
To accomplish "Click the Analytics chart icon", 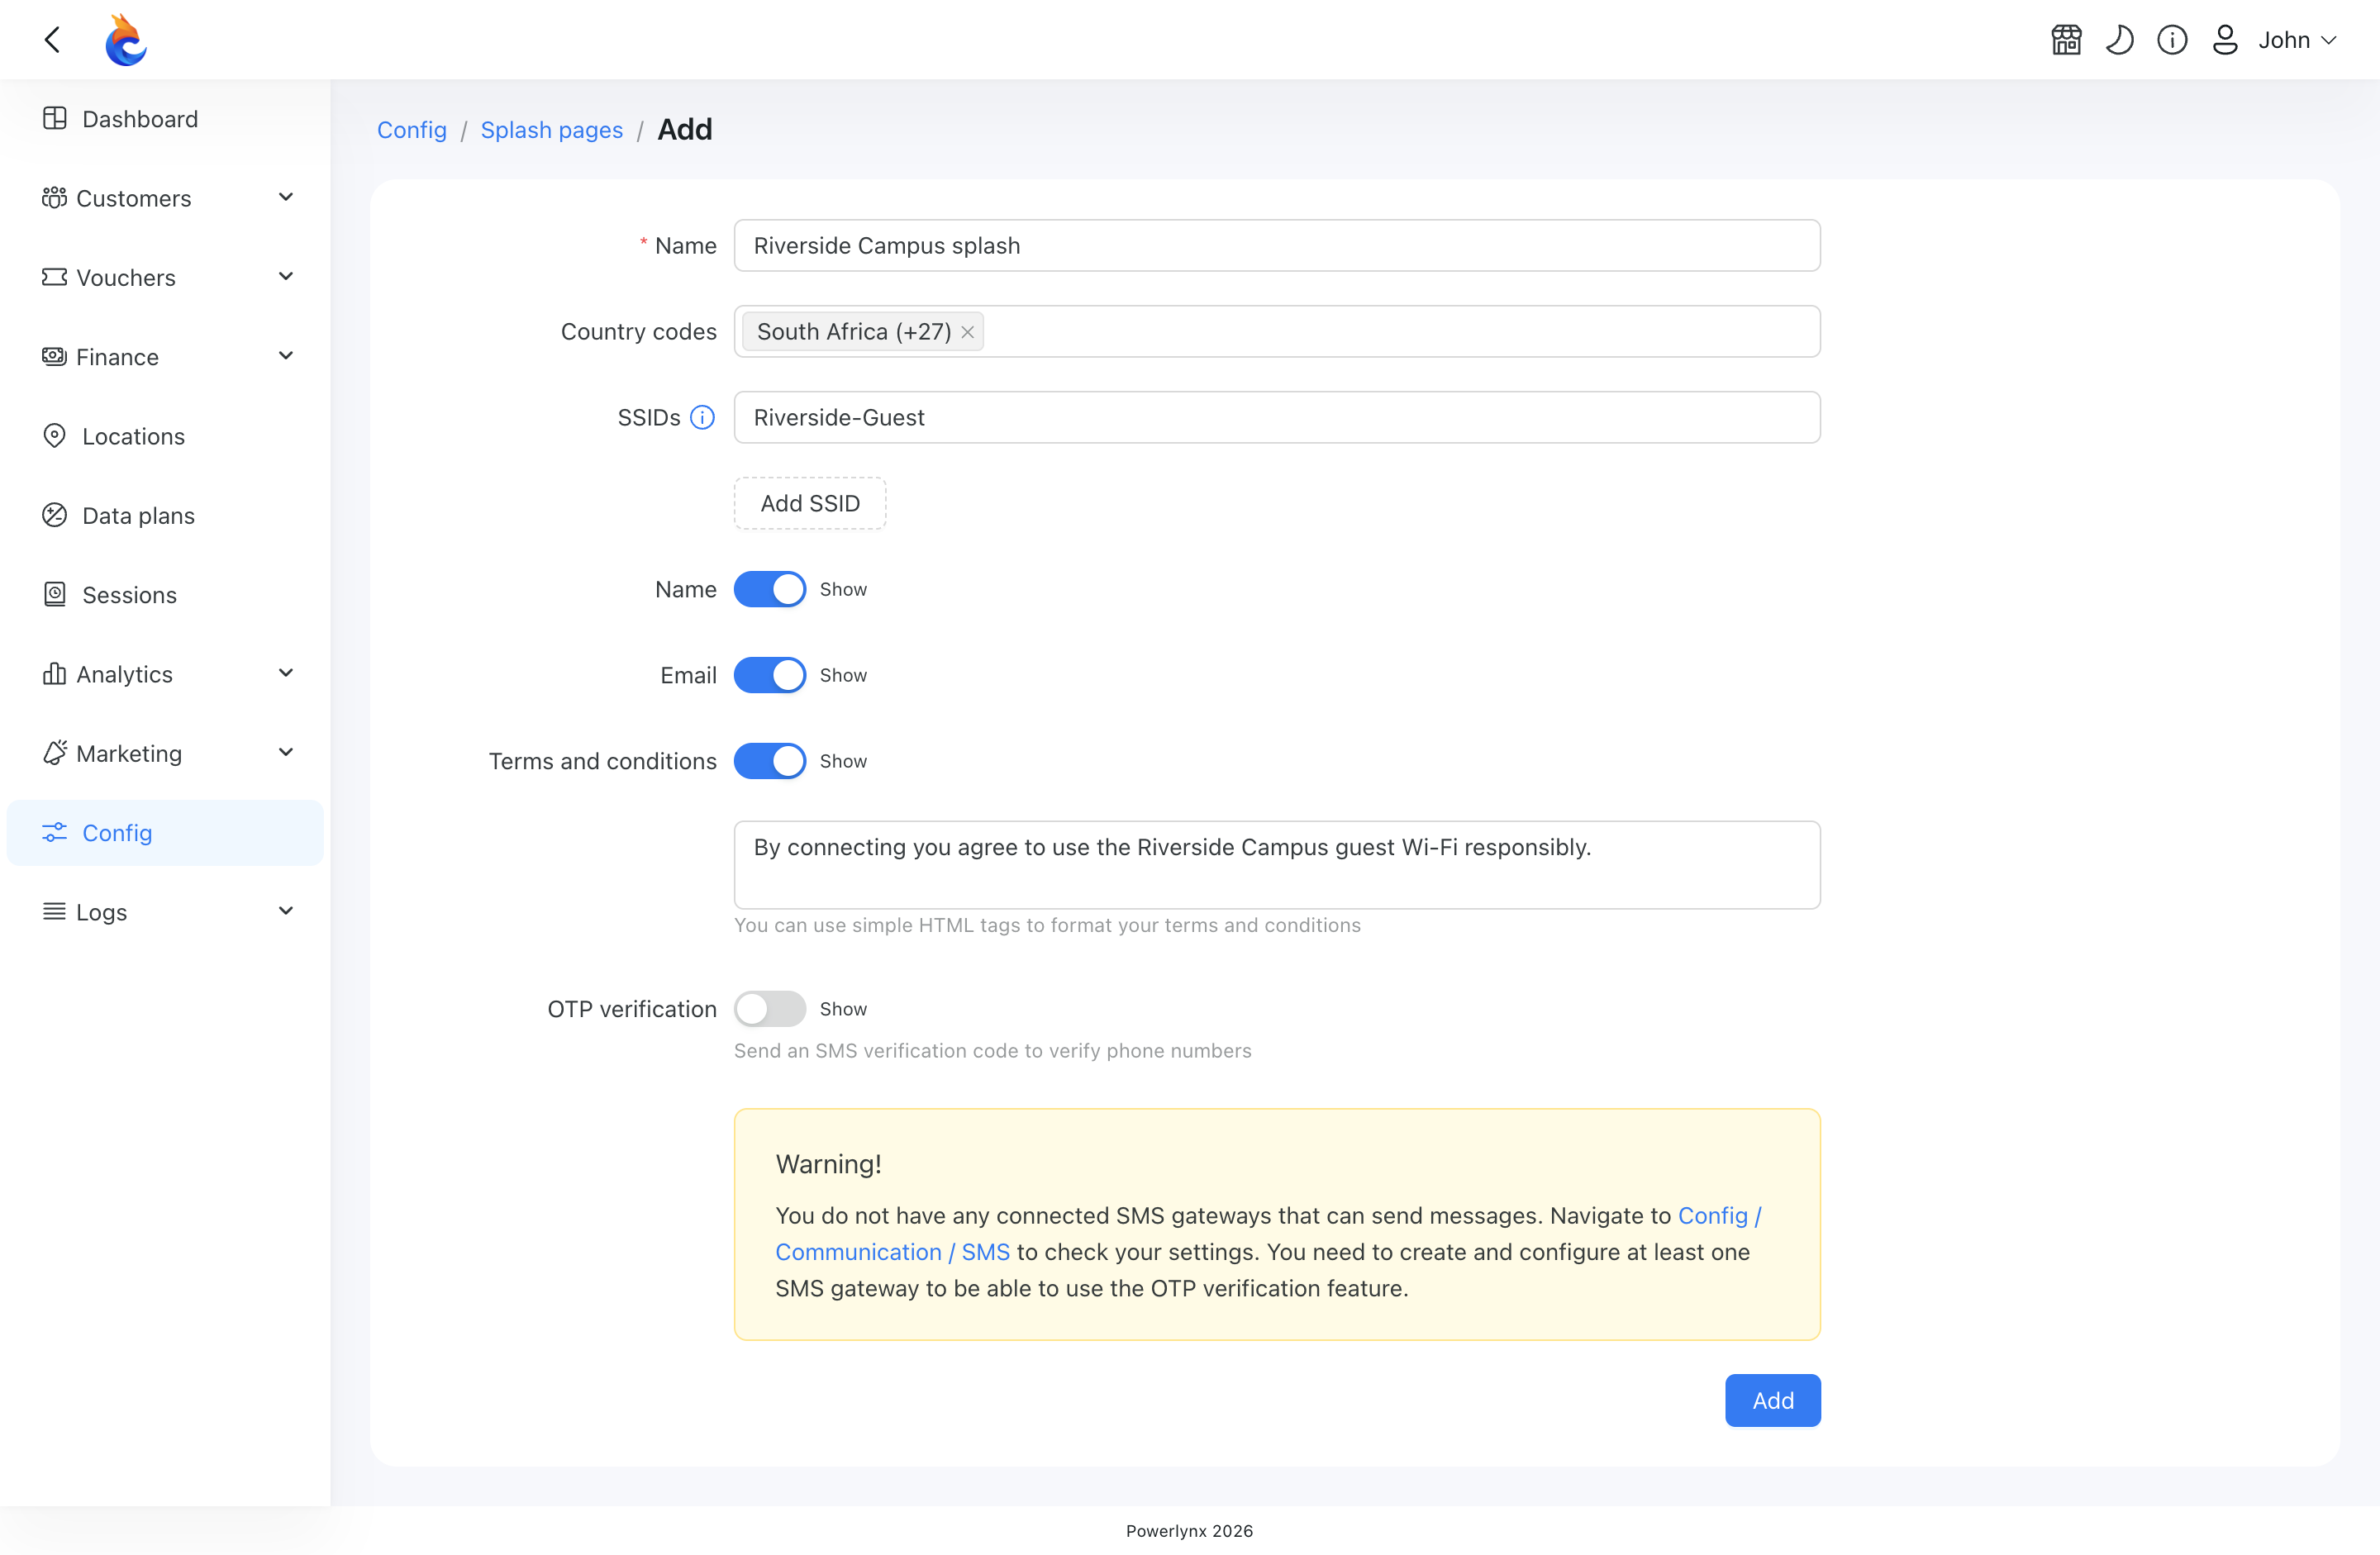I will point(55,674).
